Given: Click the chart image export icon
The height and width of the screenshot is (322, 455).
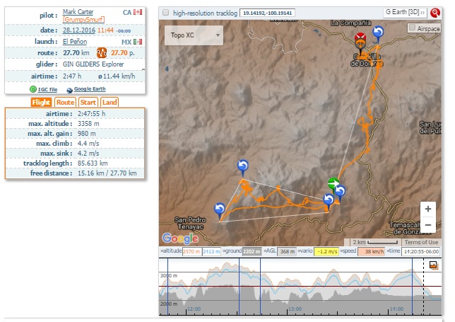Looking at the screenshot, I should (x=433, y=265).
